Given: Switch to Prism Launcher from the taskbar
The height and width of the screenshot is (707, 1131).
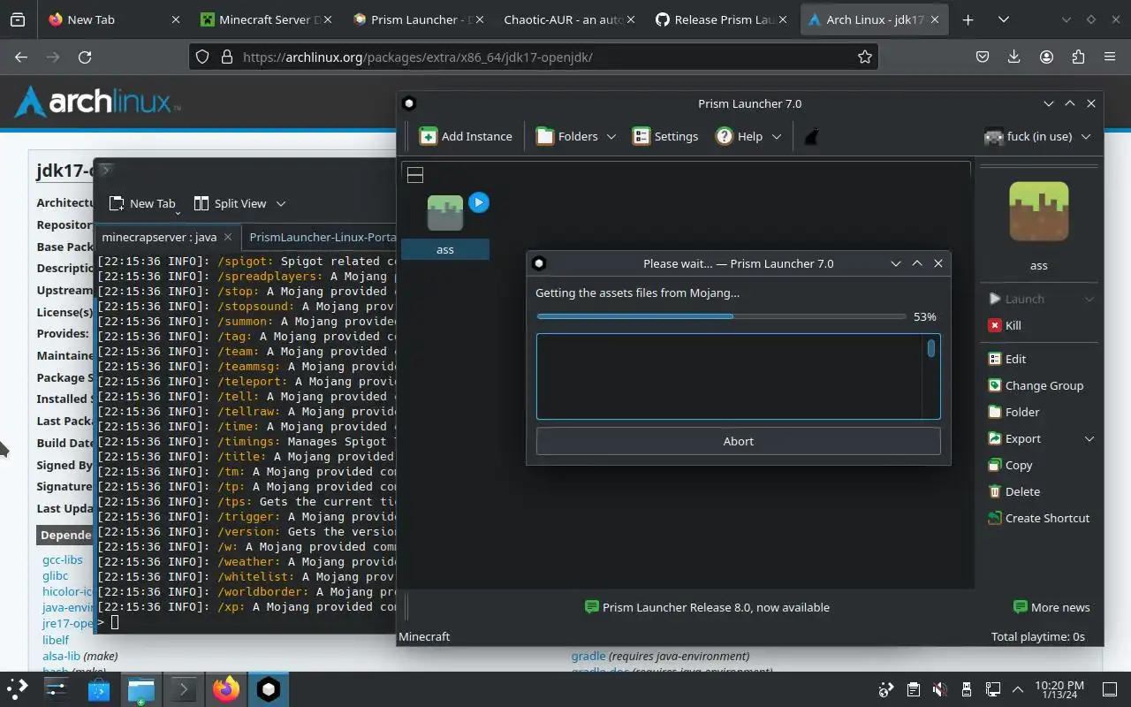Looking at the screenshot, I should (x=269, y=689).
